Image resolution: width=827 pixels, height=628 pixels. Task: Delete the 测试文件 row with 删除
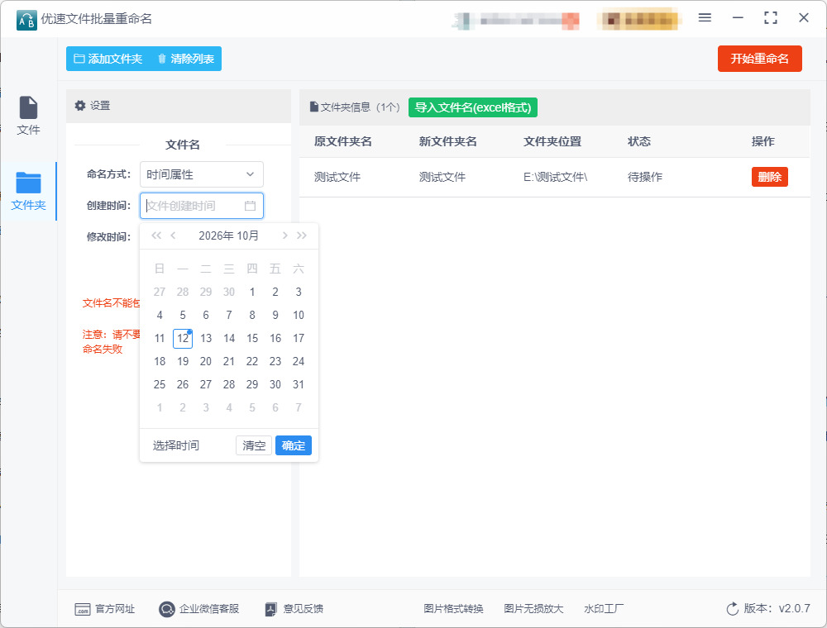coord(769,177)
